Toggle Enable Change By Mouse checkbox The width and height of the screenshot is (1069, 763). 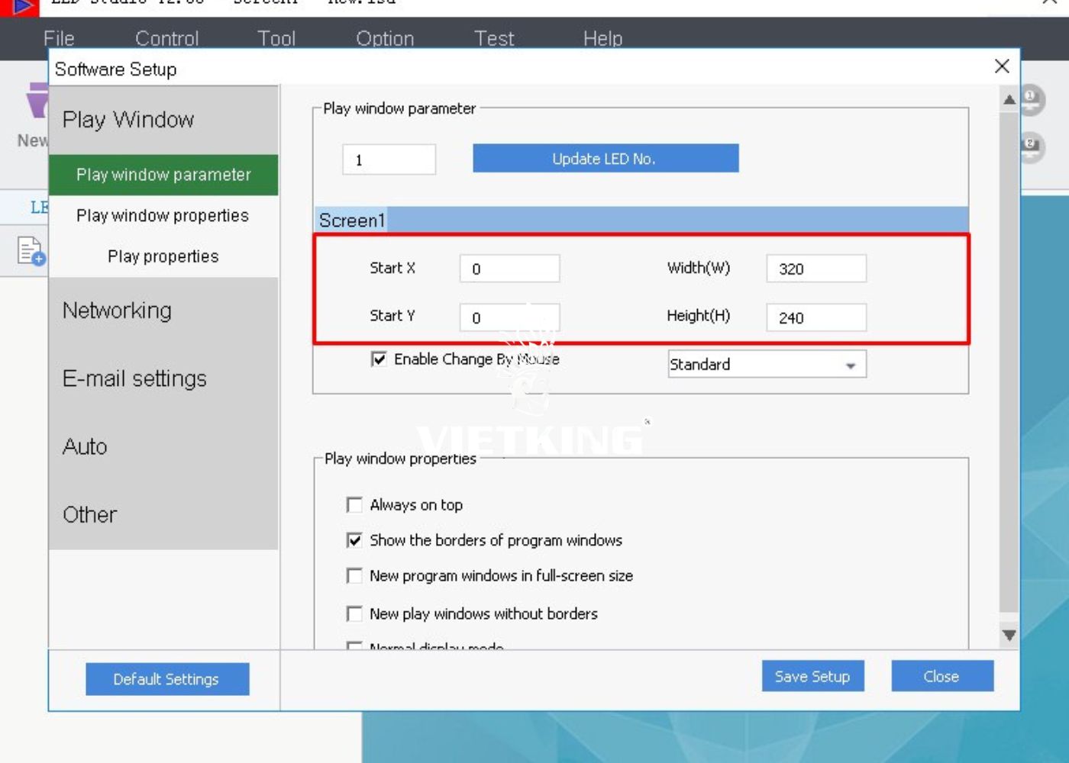tap(379, 359)
